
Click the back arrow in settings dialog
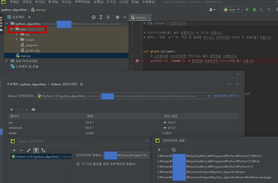tap(229, 84)
